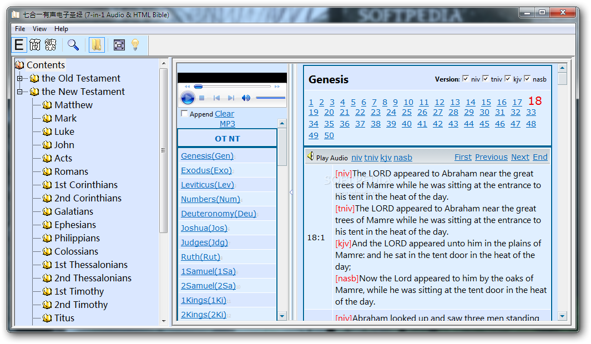The height and width of the screenshot is (344, 591).
Task: Click the contents tree scrollbar thumb
Action: pyautogui.click(x=163, y=151)
